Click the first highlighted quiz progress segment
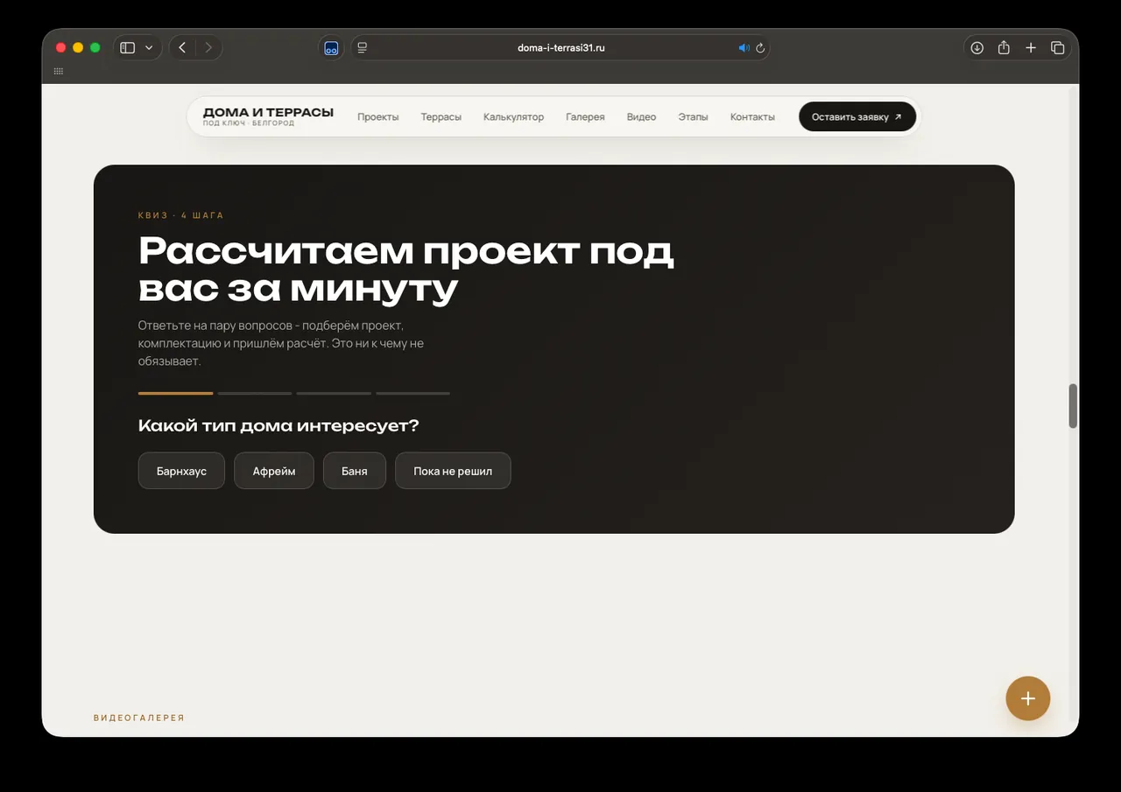The image size is (1121, 792). pos(175,394)
